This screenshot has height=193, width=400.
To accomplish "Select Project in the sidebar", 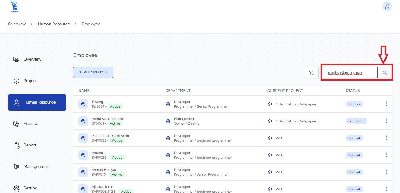I will coord(30,81).
